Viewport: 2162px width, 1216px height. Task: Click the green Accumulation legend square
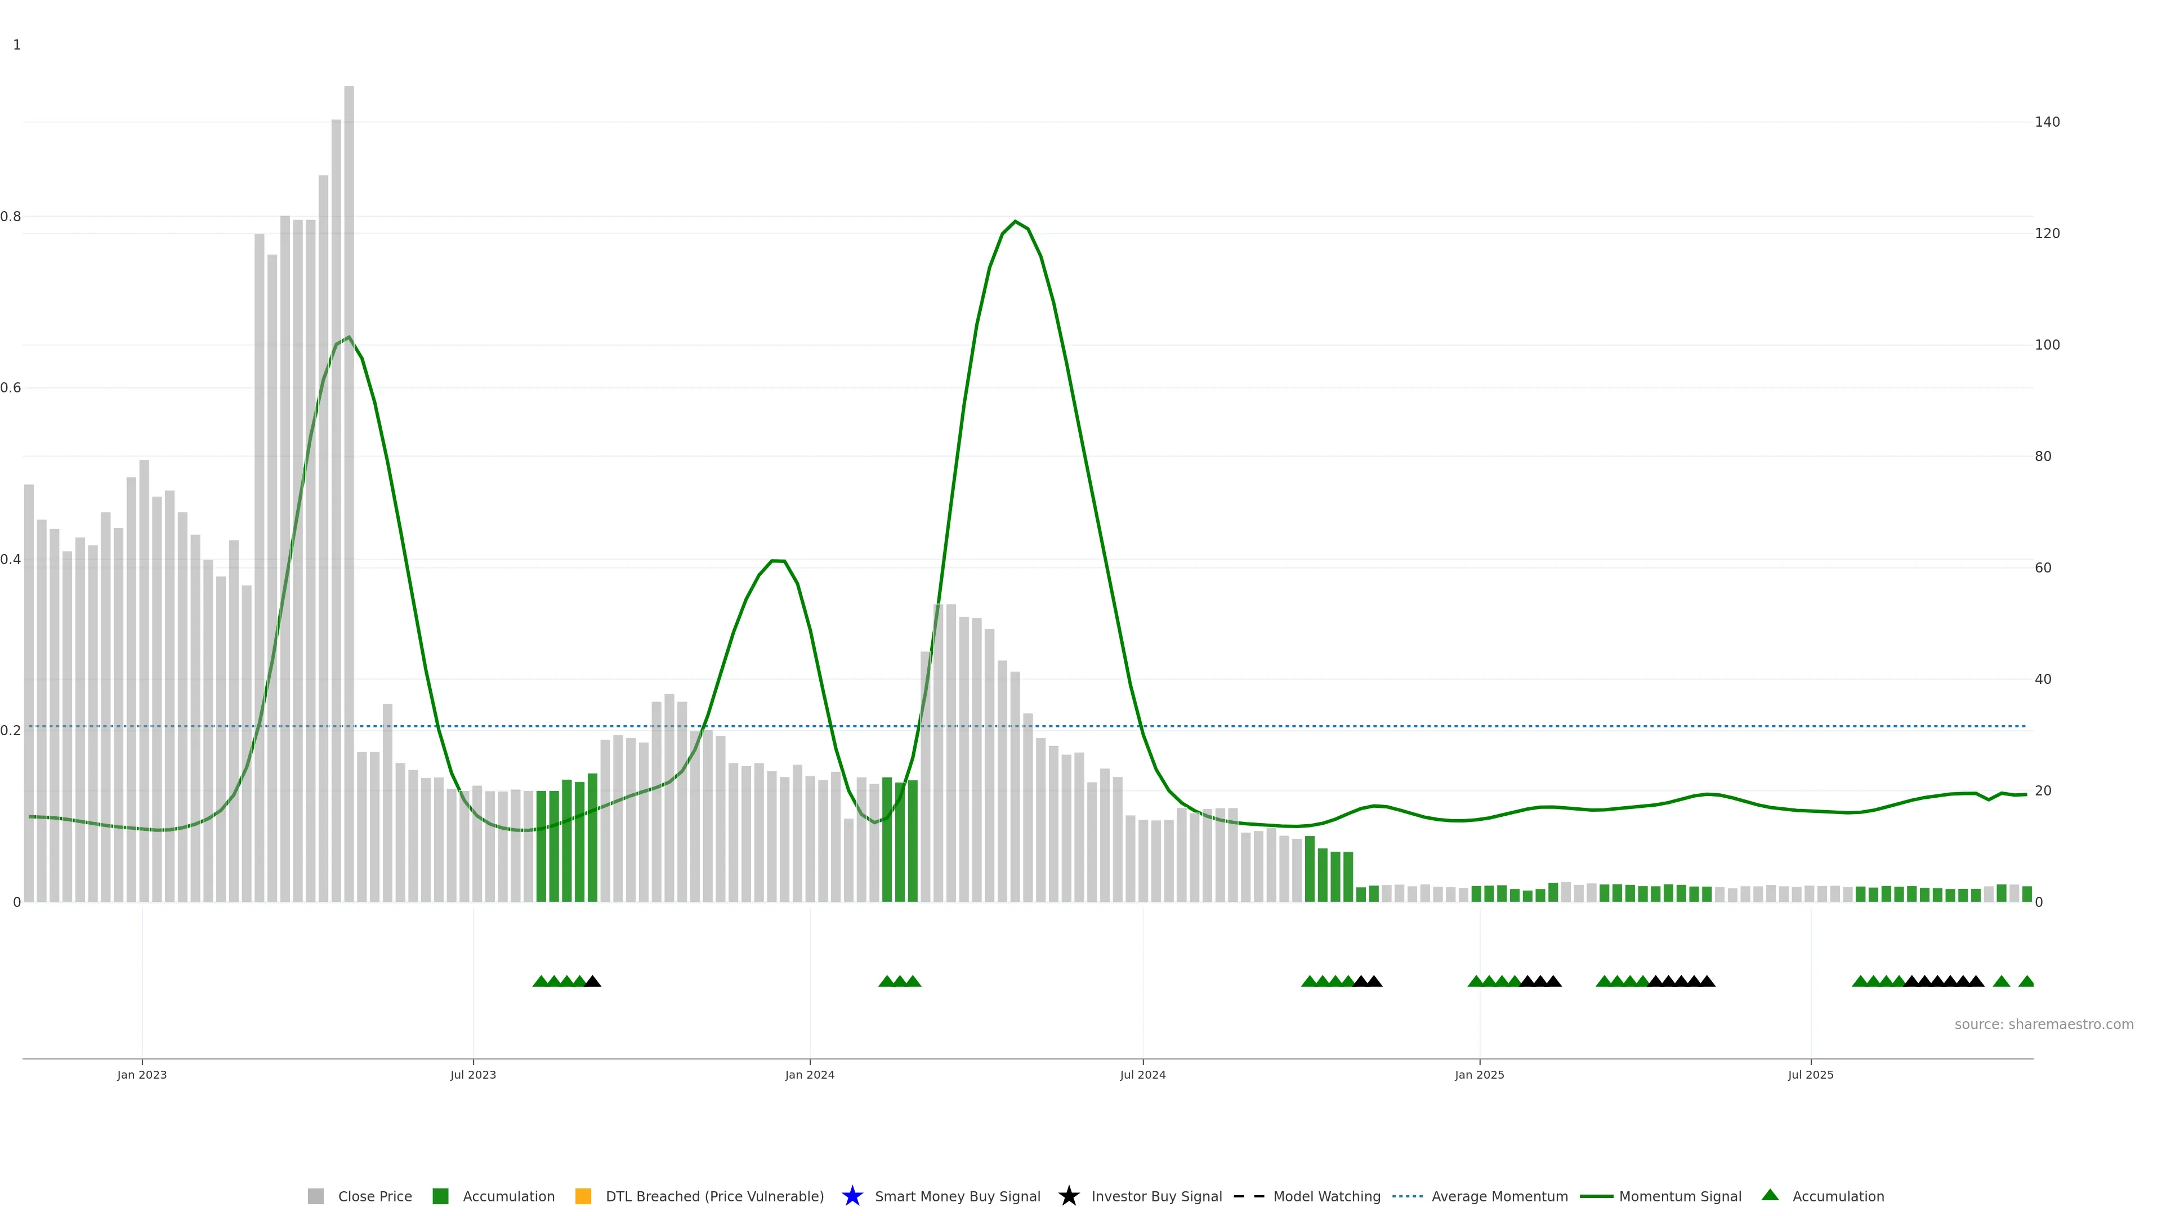tap(440, 1196)
